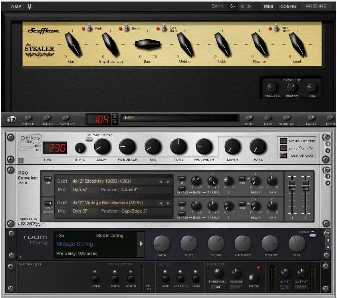Open the Delay Thing module menu triangle
This screenshot has height=298, width=337.
coord(327,137)
